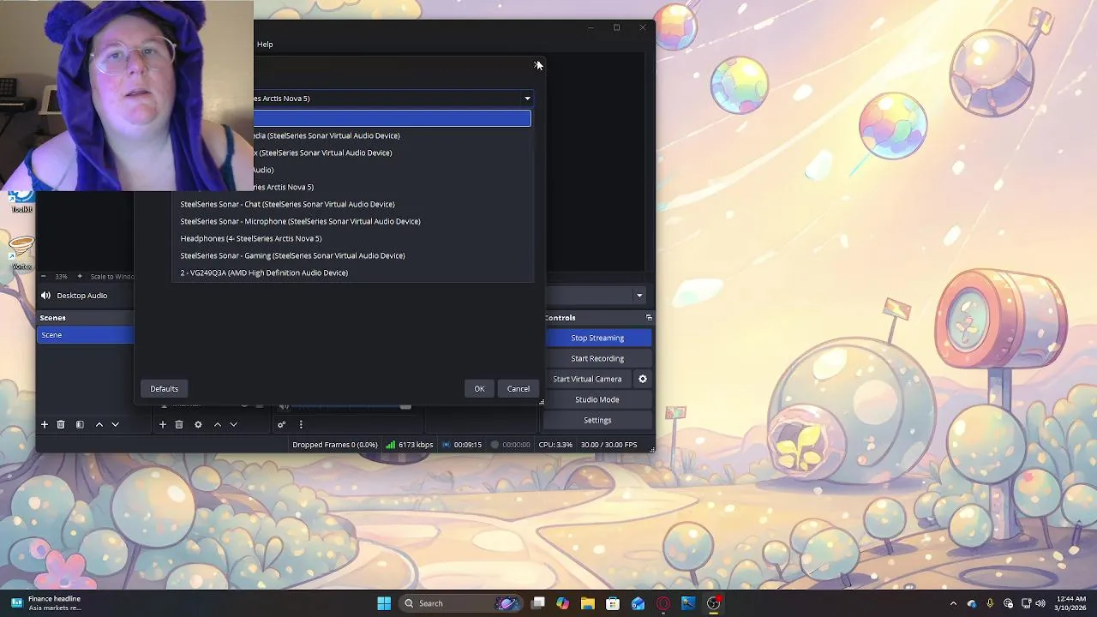This screenshot has height=617, width=1097.
Task: Select SteelSeries Sonar - Gaming device
Action: (352, 255)
